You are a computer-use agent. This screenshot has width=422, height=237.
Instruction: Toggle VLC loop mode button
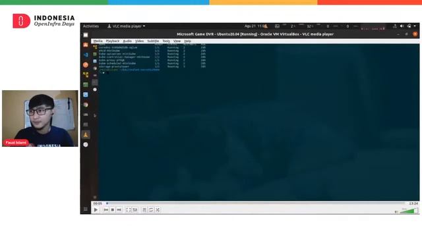[x=151, y=210]
